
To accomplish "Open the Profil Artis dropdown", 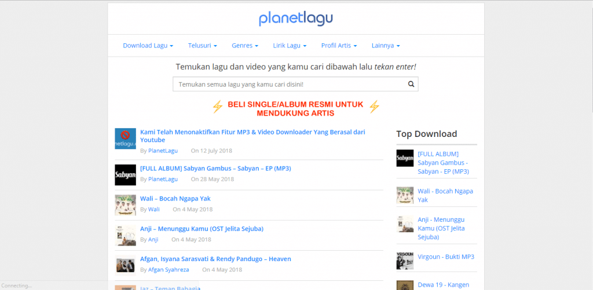I will (x=339, y=46).
